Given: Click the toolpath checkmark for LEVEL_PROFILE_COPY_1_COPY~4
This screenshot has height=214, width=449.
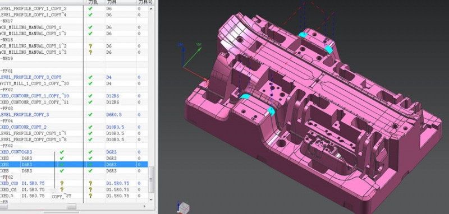Looking at the screenshot, I should click(90, 15).
